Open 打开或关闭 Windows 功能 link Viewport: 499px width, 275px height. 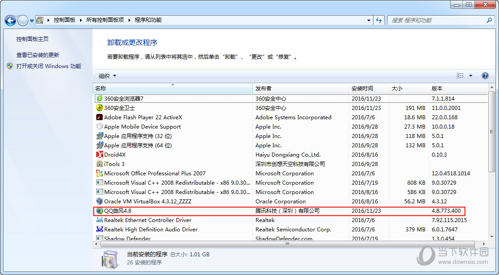point(49,66)
